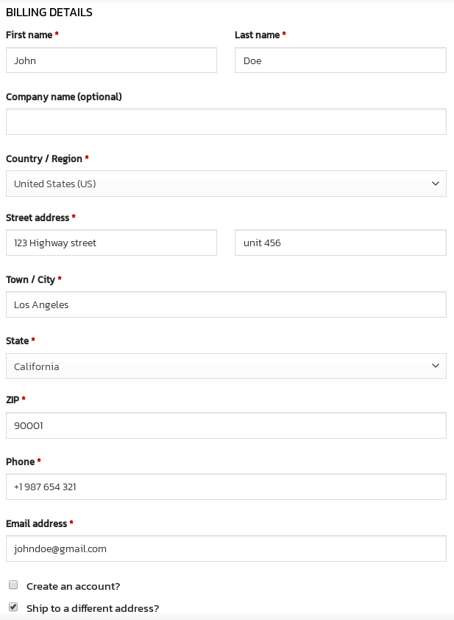Click the Country / Region dropdown chevron

[435, 184]
